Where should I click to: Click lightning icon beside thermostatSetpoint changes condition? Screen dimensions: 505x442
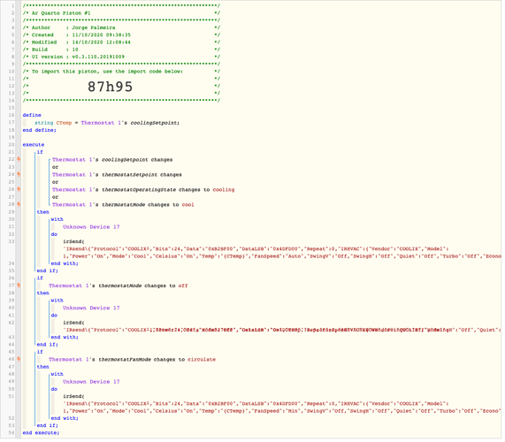[x=19, y=174]
